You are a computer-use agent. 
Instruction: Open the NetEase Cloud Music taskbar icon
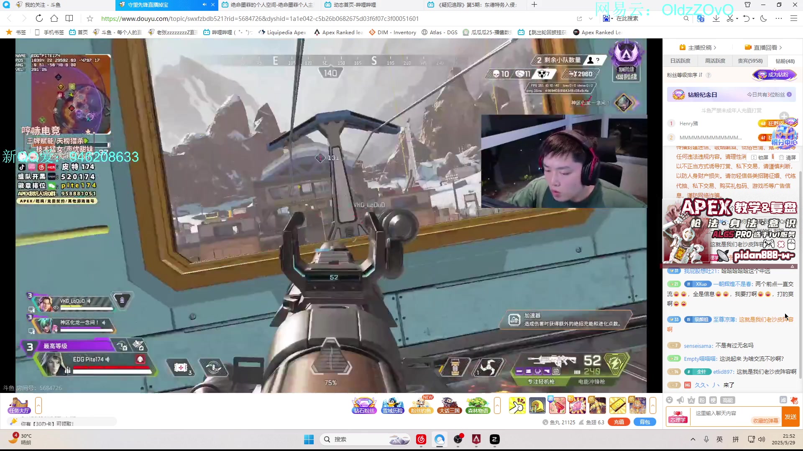click(421, 439)
